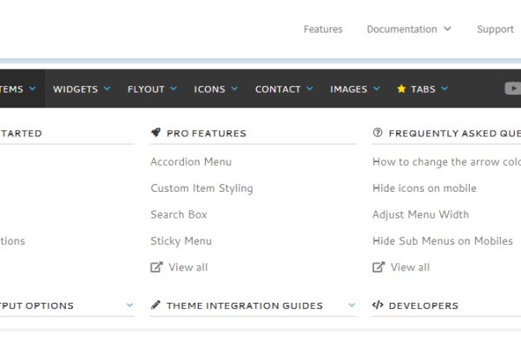Click the code brackets icon beside DEVELOPERS
Screen dimensions: 521x347
[x=378, y=305]
